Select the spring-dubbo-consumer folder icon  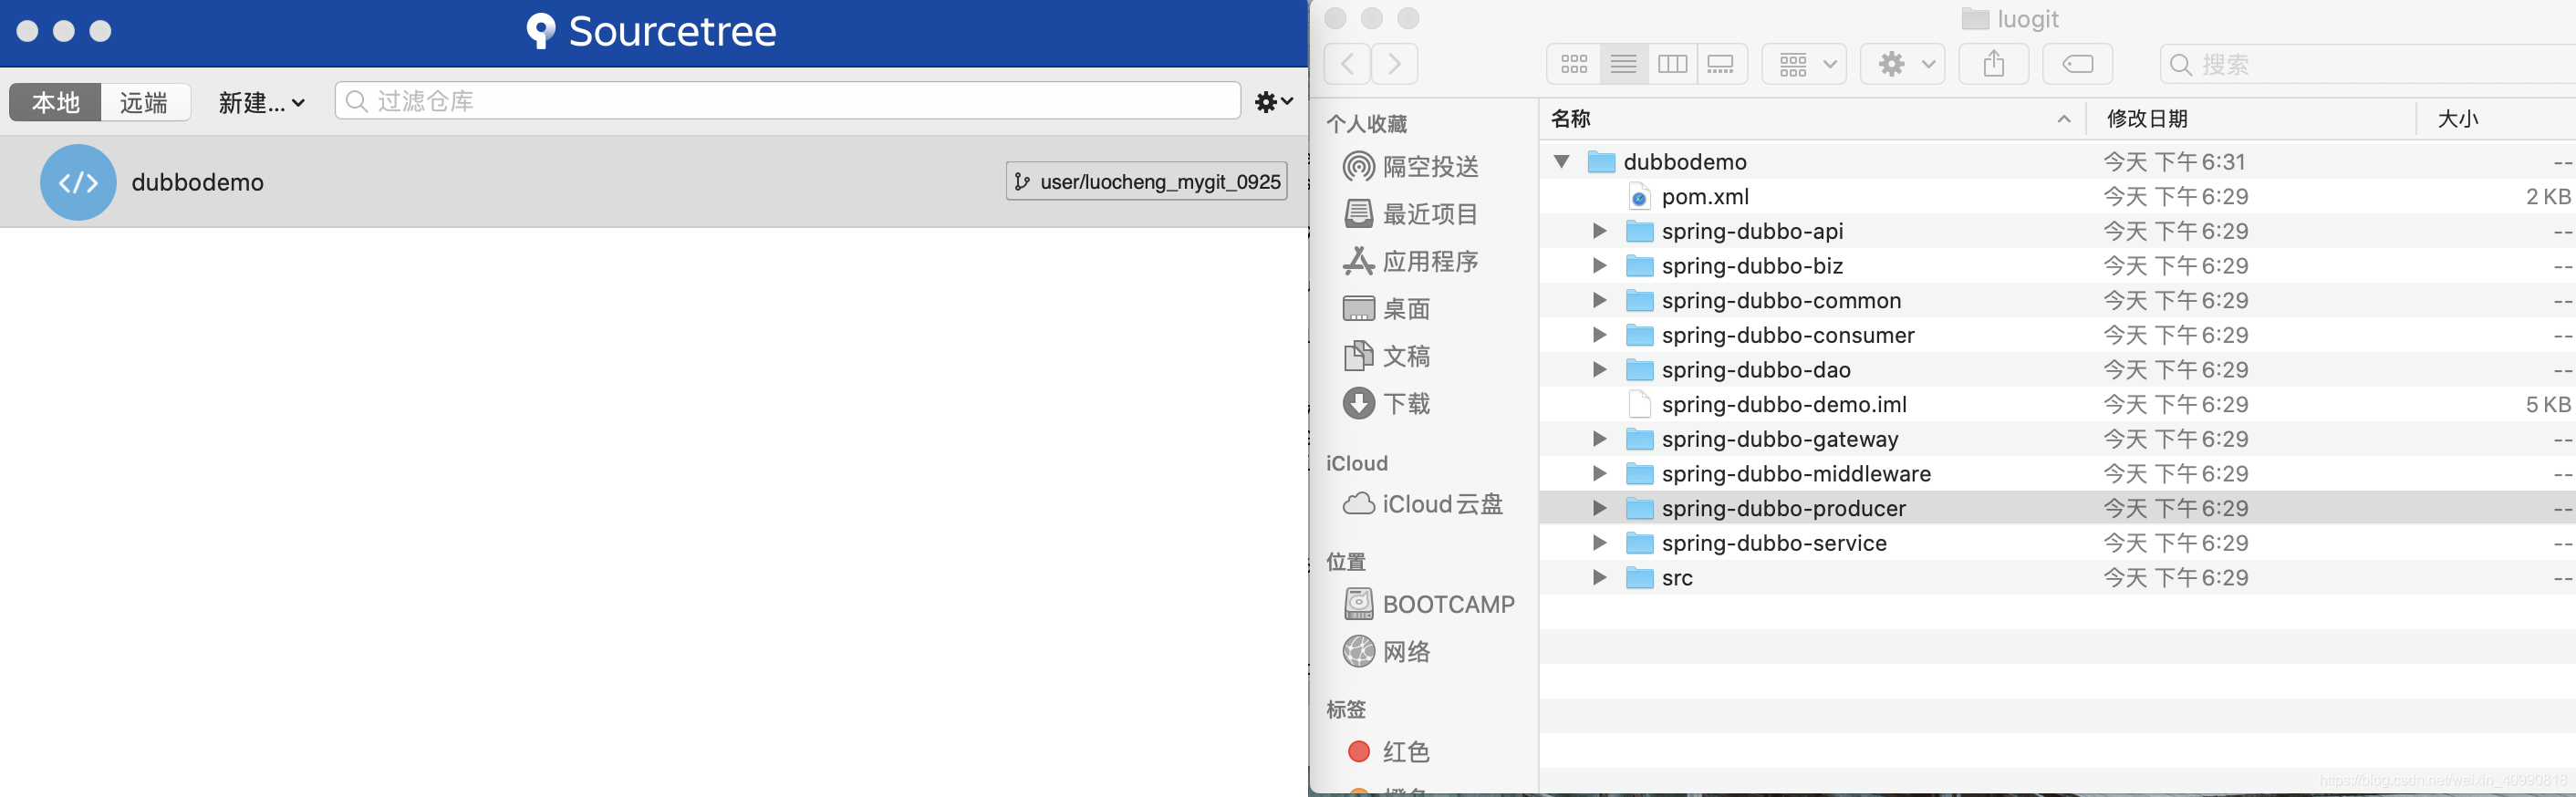click(1640, 335)
